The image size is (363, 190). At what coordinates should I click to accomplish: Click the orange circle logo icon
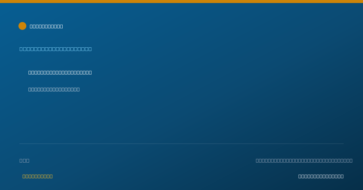coord(22,26)
